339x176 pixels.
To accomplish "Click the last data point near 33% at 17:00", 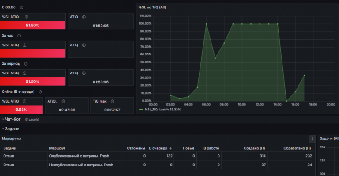I will click(305, 75).
